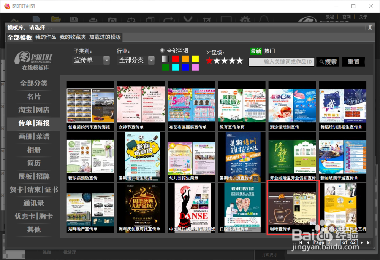Open the 行业 全部分类 dropdown
This screenshot has height=260, width=380.
pos(151,60)
